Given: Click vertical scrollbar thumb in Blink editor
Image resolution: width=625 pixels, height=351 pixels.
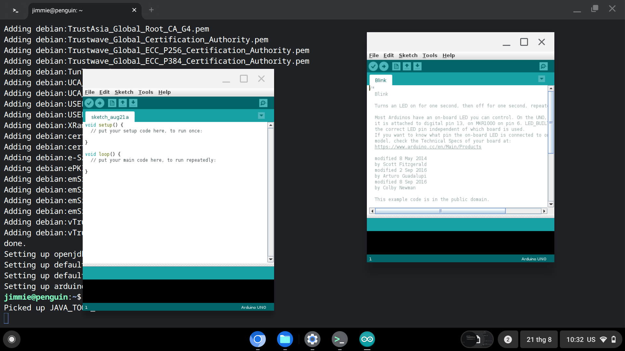Looking at the screenshot, I should [x=551, y=123].
